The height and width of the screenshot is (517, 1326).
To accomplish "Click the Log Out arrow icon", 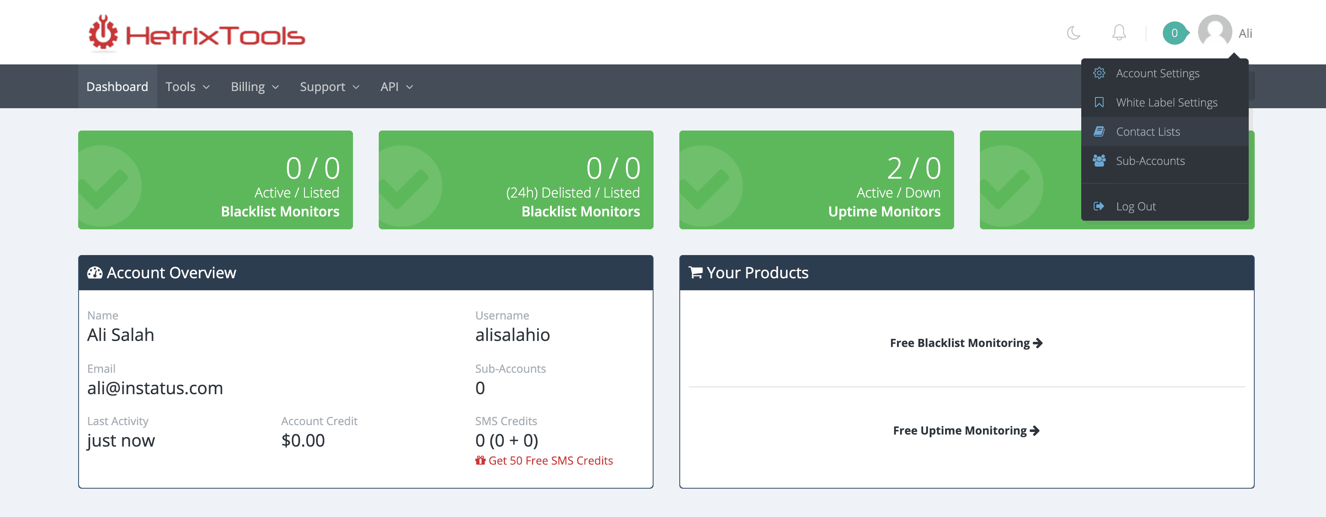I will (1099, 206).
